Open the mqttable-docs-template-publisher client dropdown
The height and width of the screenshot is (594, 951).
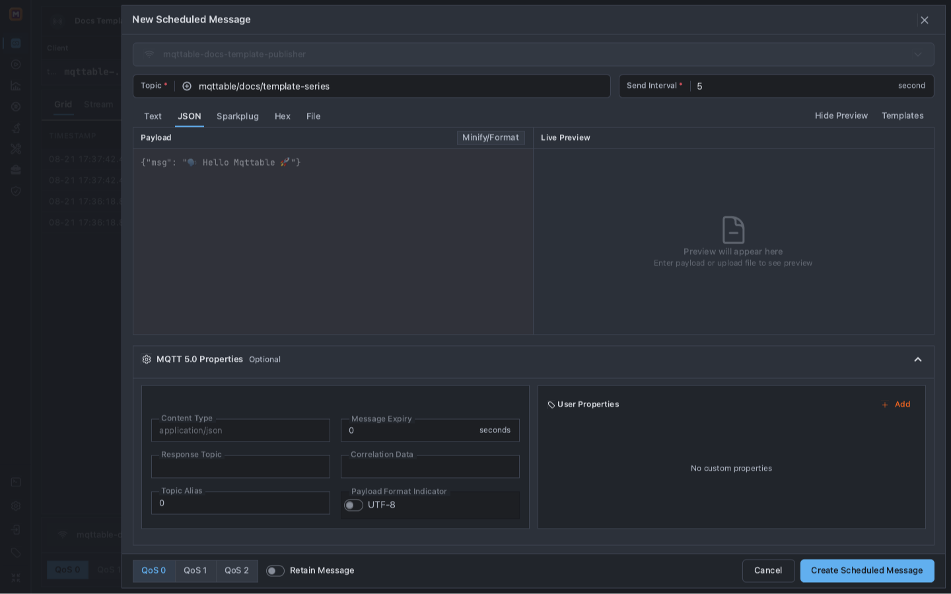click(534, 54)
